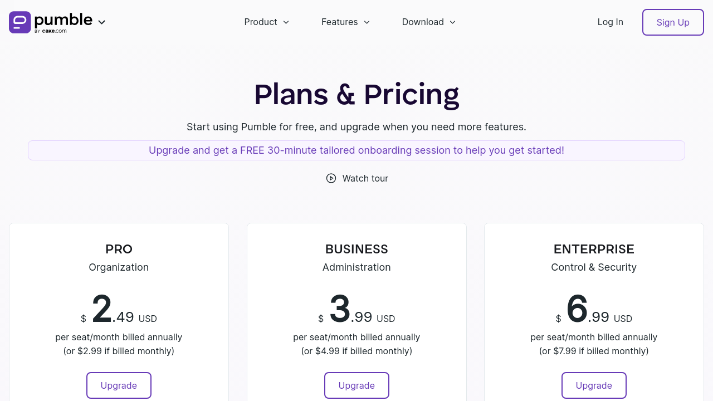Image resolution: width=713 pixels, height=401 pixels.
Task: Select the ENTERPRISE plan heading
Action: 594,249
